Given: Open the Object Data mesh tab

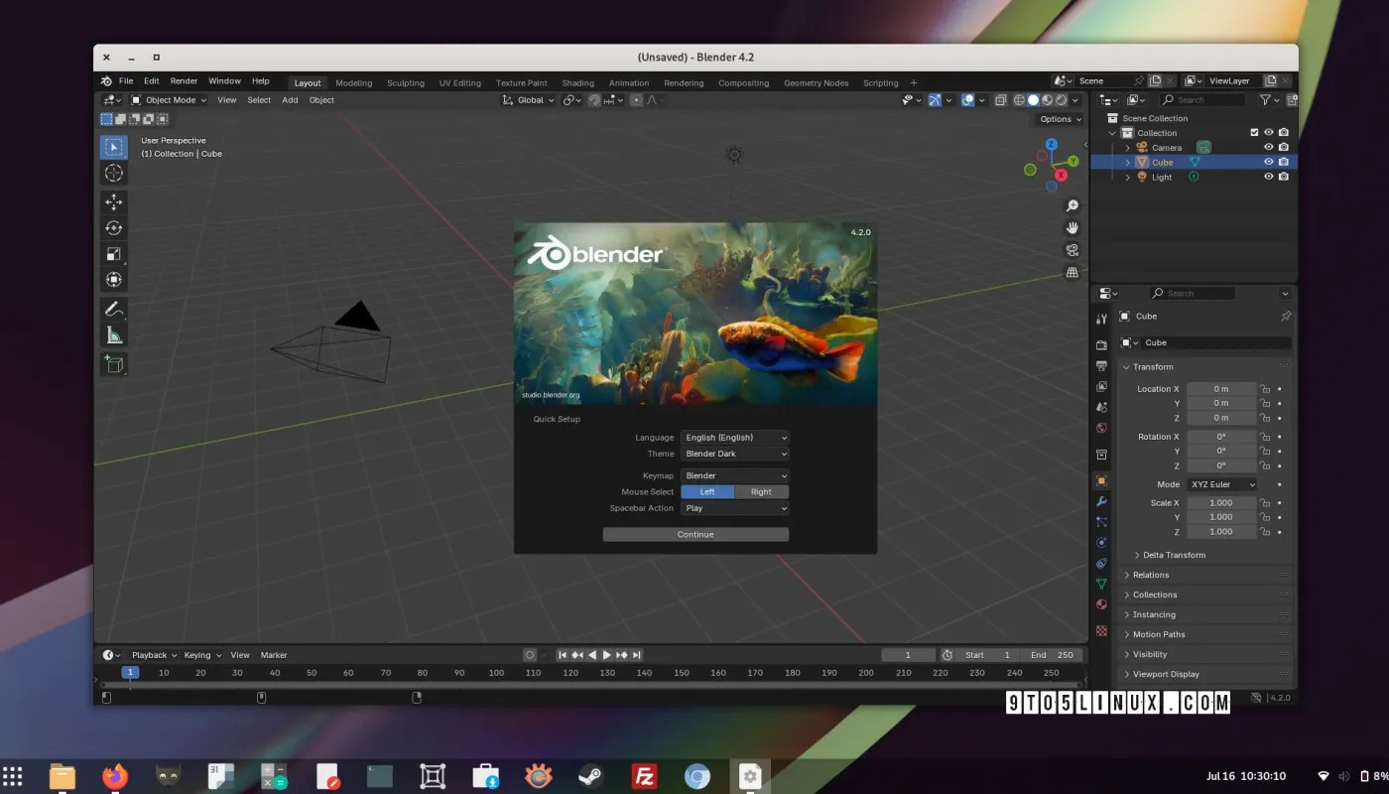Looking at the screenshot, I should [1101, 584].
